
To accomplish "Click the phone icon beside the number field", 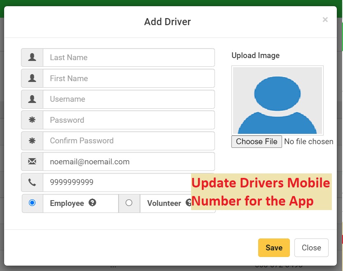I will (32, 182).
